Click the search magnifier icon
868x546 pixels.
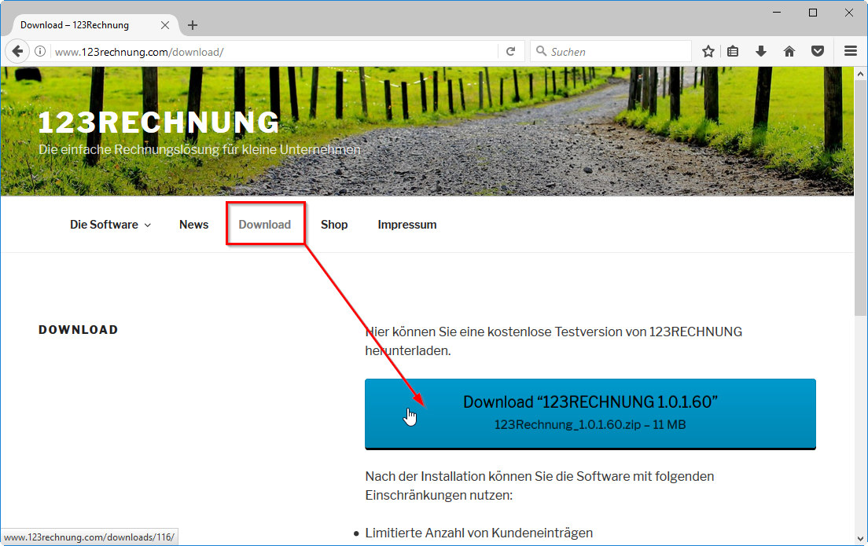[542, 51]
